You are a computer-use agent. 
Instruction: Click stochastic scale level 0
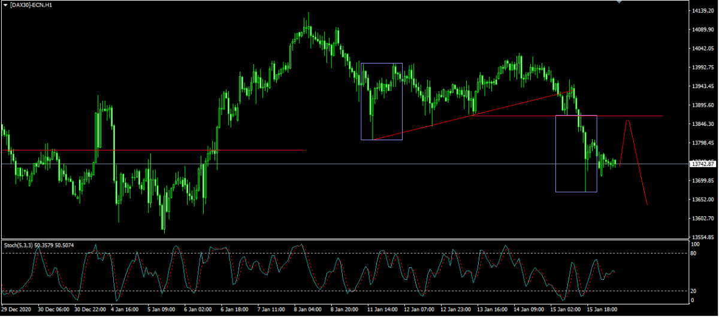coord(693,300)
